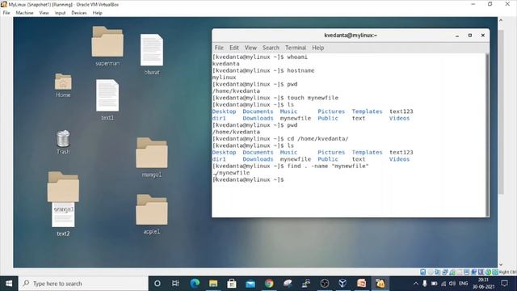Open the battery tray icon
The height and width of the screenshot is (291, 517).
pos(435,284)
